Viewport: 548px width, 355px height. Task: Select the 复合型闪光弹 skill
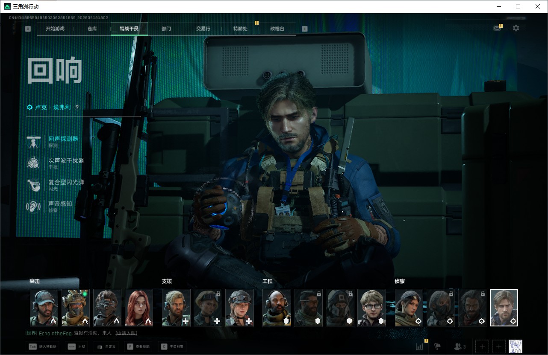click(56, 184)
